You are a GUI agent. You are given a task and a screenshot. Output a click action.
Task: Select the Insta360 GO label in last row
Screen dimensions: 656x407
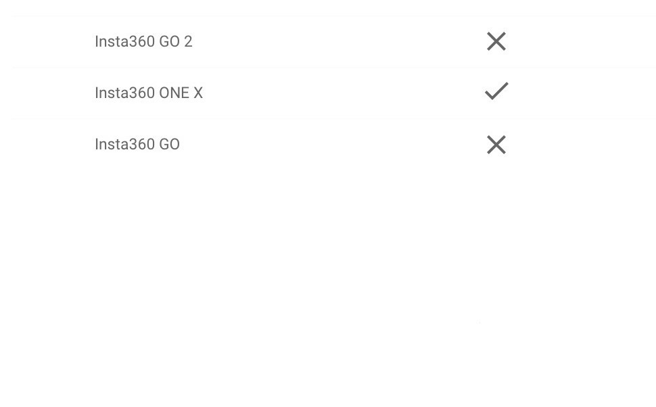coord(137,144)
